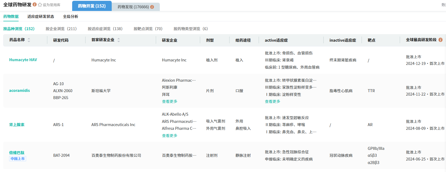Expand 查看更多 under 肾上腺素 研发企业
This screenshot has width=446, height=172.
(170, 136)
